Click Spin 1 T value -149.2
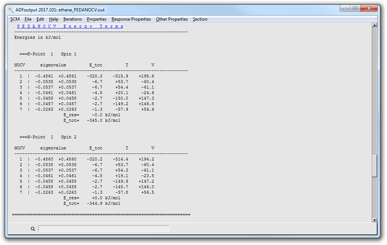 click(120, 104)
